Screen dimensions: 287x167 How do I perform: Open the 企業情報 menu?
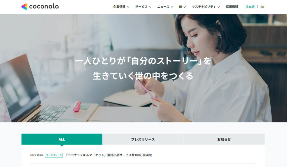(x=119, y=7)
